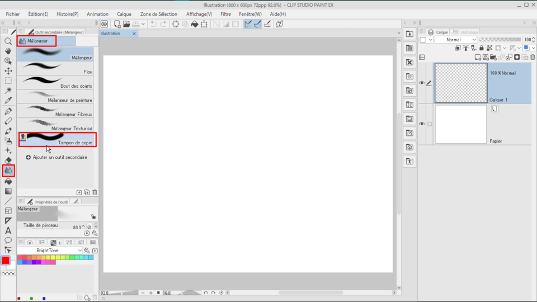Delete the selected layer with trash icon
The width and height of the screenshot is (537, 302).
click(533, 57)
